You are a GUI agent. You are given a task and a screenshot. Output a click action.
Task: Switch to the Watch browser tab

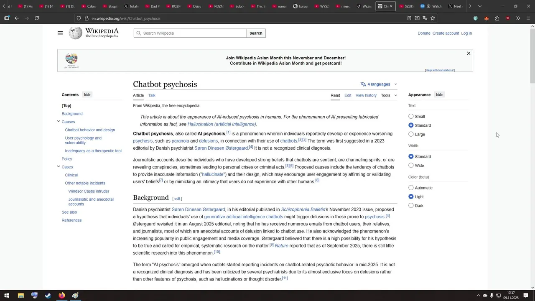point(431,6)
